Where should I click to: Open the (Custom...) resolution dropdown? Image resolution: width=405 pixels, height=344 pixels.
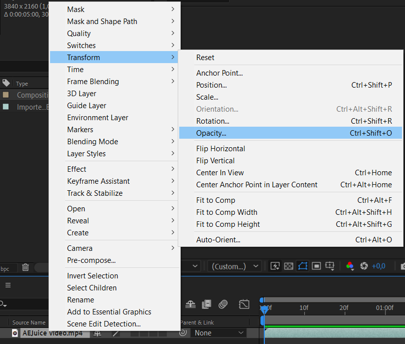pyautogui.click(x=235, y=266)
